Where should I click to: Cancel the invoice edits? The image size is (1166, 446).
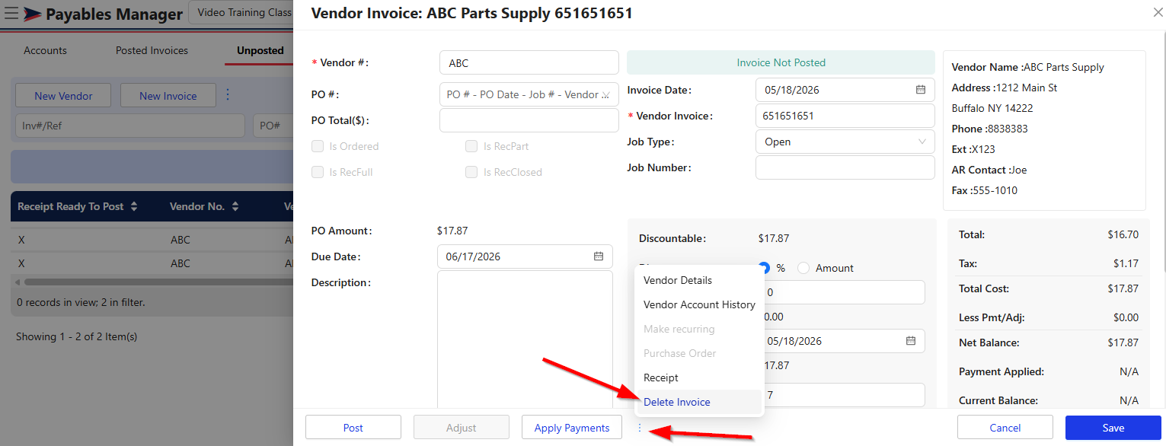[1005, 428]
